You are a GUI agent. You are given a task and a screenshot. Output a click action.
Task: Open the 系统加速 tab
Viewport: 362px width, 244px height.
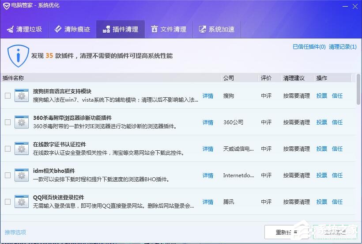coord(216,30)
